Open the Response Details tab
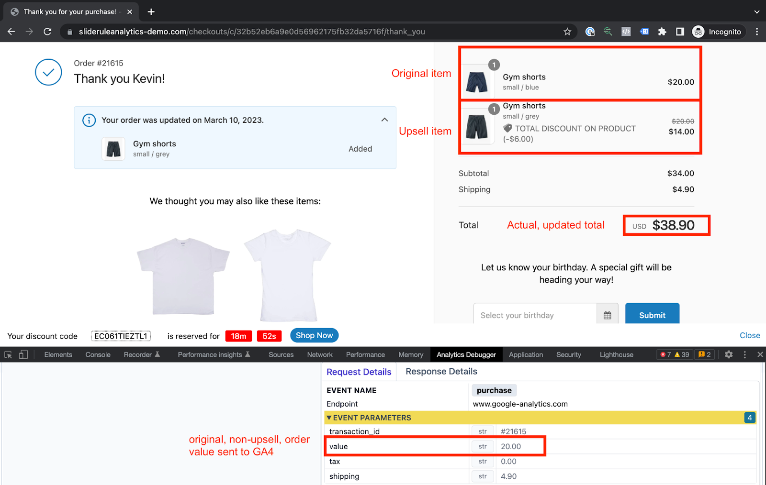Screen dimensions: 766x485 click(441, 372)
